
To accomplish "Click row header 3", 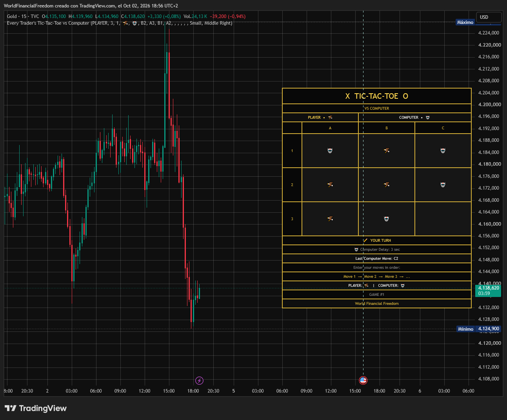I will tap(292, 219).
